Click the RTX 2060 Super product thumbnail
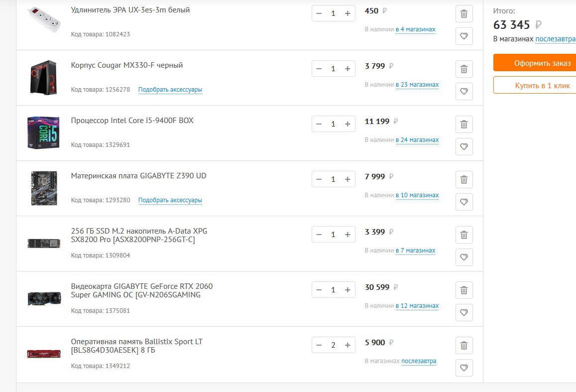Image resolution: width=576 pixels, height=392 pixels. click(44, 298)
